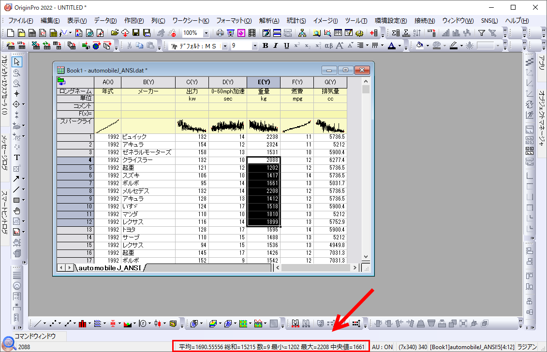Select the Arrow drawing tool
This screenshot has width=547, height=352.
click(16, 179)
